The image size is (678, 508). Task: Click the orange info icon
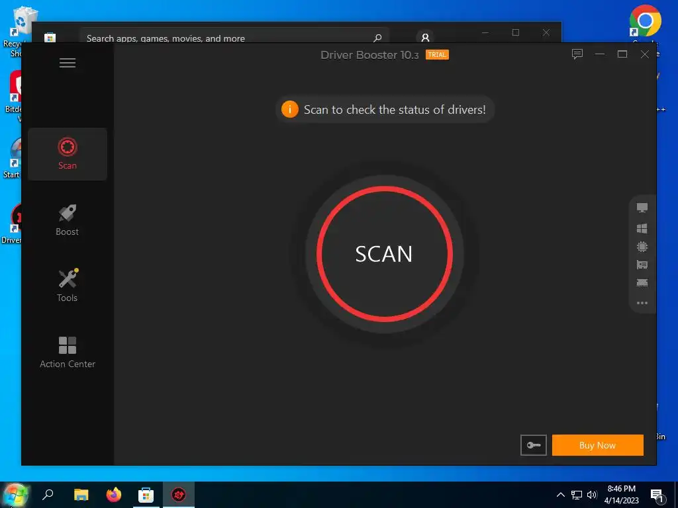click(290, 109)
